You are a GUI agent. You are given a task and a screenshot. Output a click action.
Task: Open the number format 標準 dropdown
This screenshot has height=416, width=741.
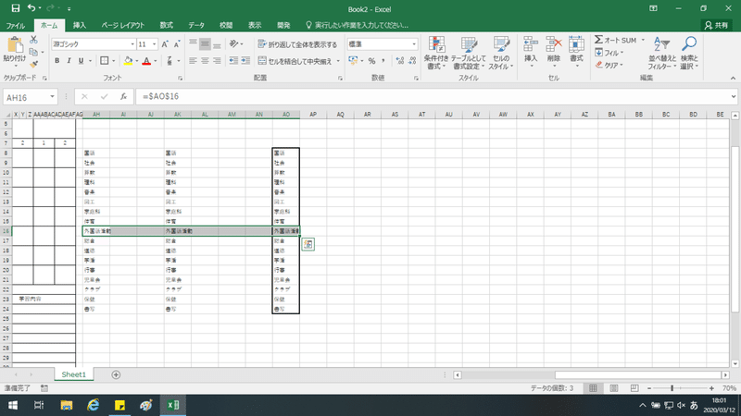click(x=414, y=44)
